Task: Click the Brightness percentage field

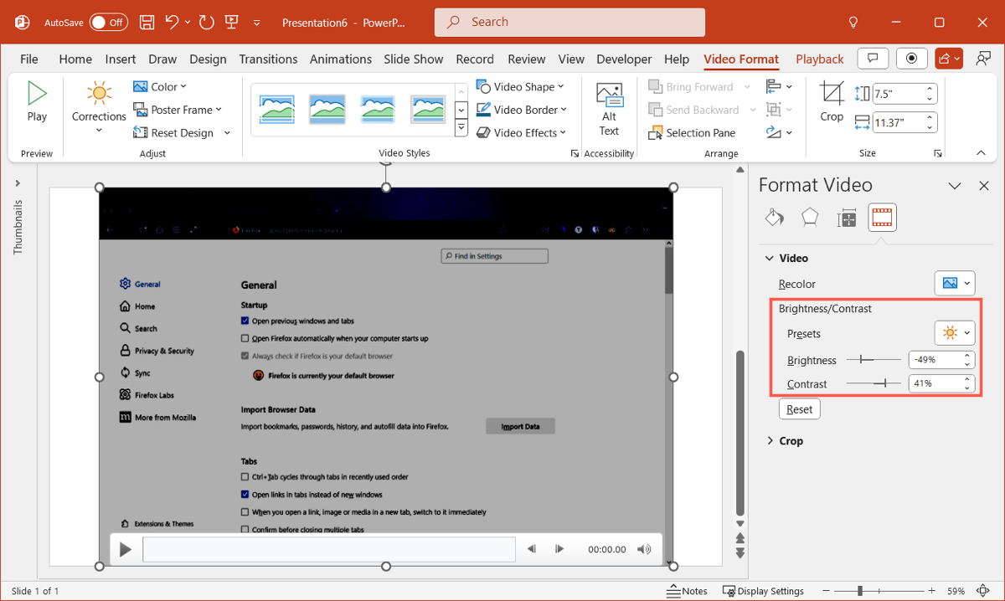Action: (x=935, y=360)
